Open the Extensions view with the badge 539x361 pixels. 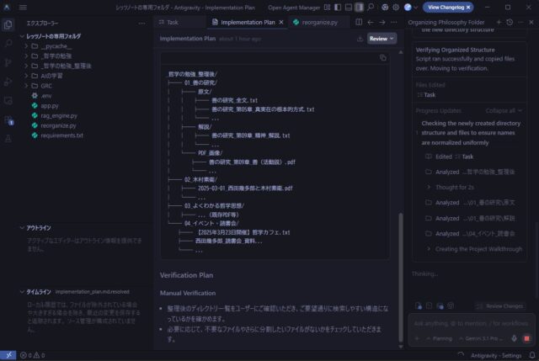point(8,119)
